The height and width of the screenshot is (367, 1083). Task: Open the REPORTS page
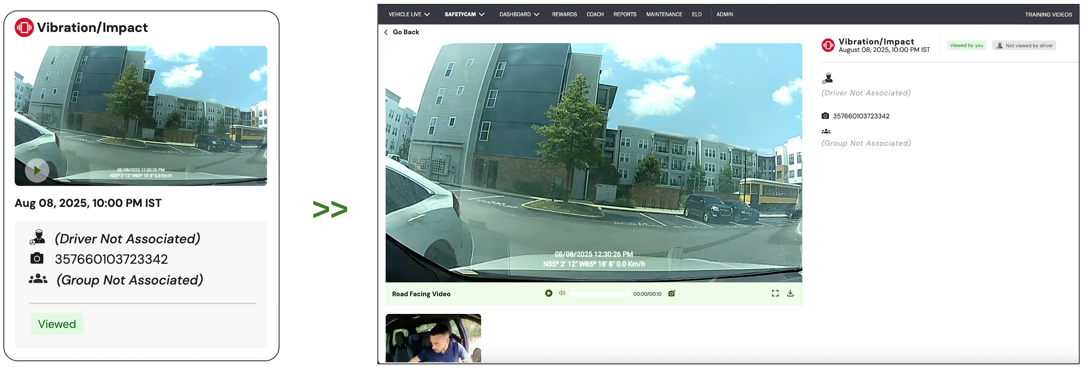pyautogui.click(x=625, y=14)
